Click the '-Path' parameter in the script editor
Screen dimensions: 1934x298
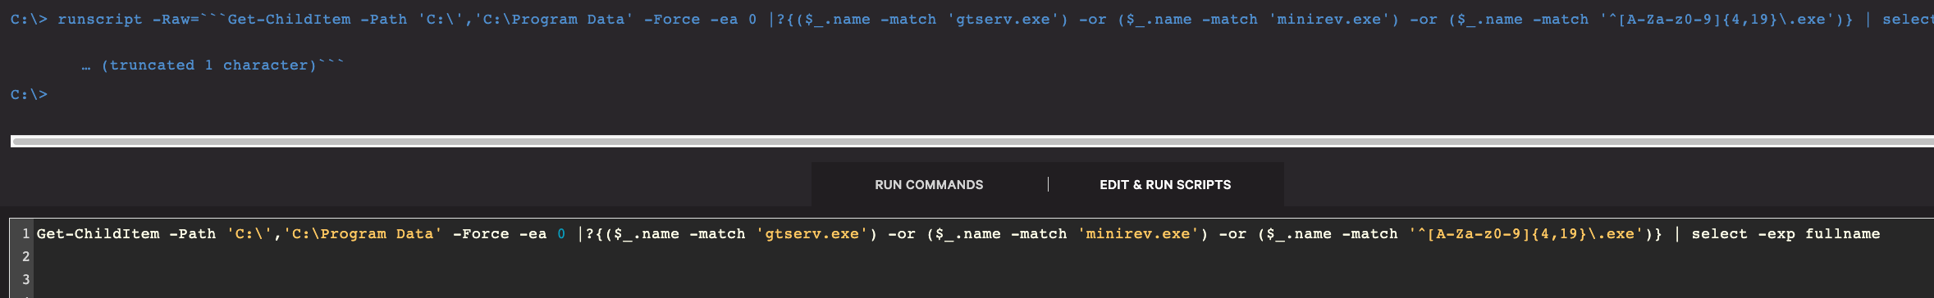193,234
